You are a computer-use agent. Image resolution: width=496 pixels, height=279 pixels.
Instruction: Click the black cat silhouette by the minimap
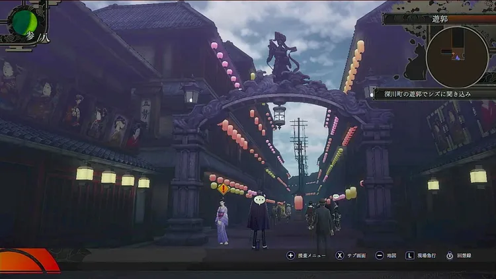415,64
